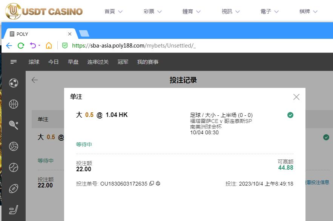Open the 首頁 dropdown menu
The height and width of the screenshot is (221, 333).
click(x=114, y=11)
